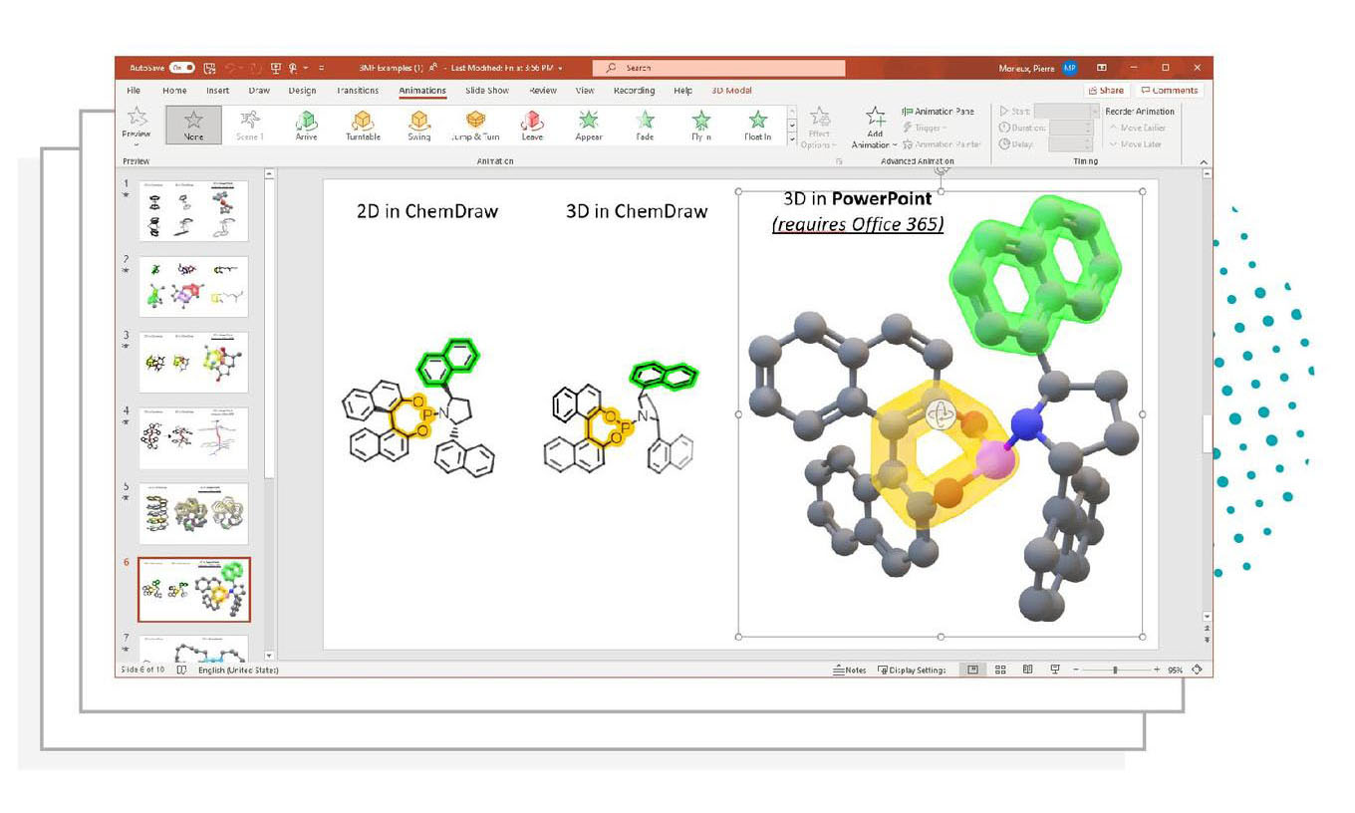Open the File tab

click(x=134, y=91)
